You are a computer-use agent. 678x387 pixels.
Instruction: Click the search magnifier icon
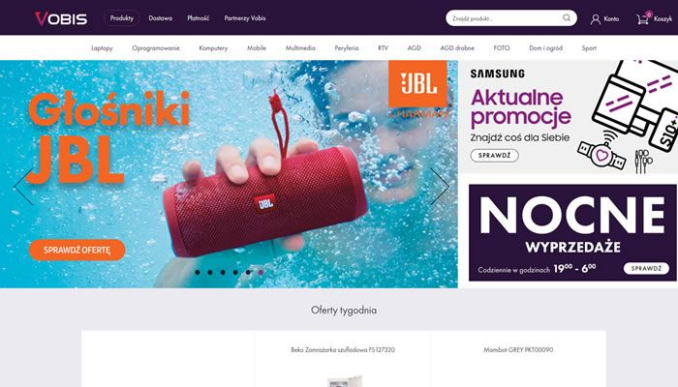[x=566, y=17]
